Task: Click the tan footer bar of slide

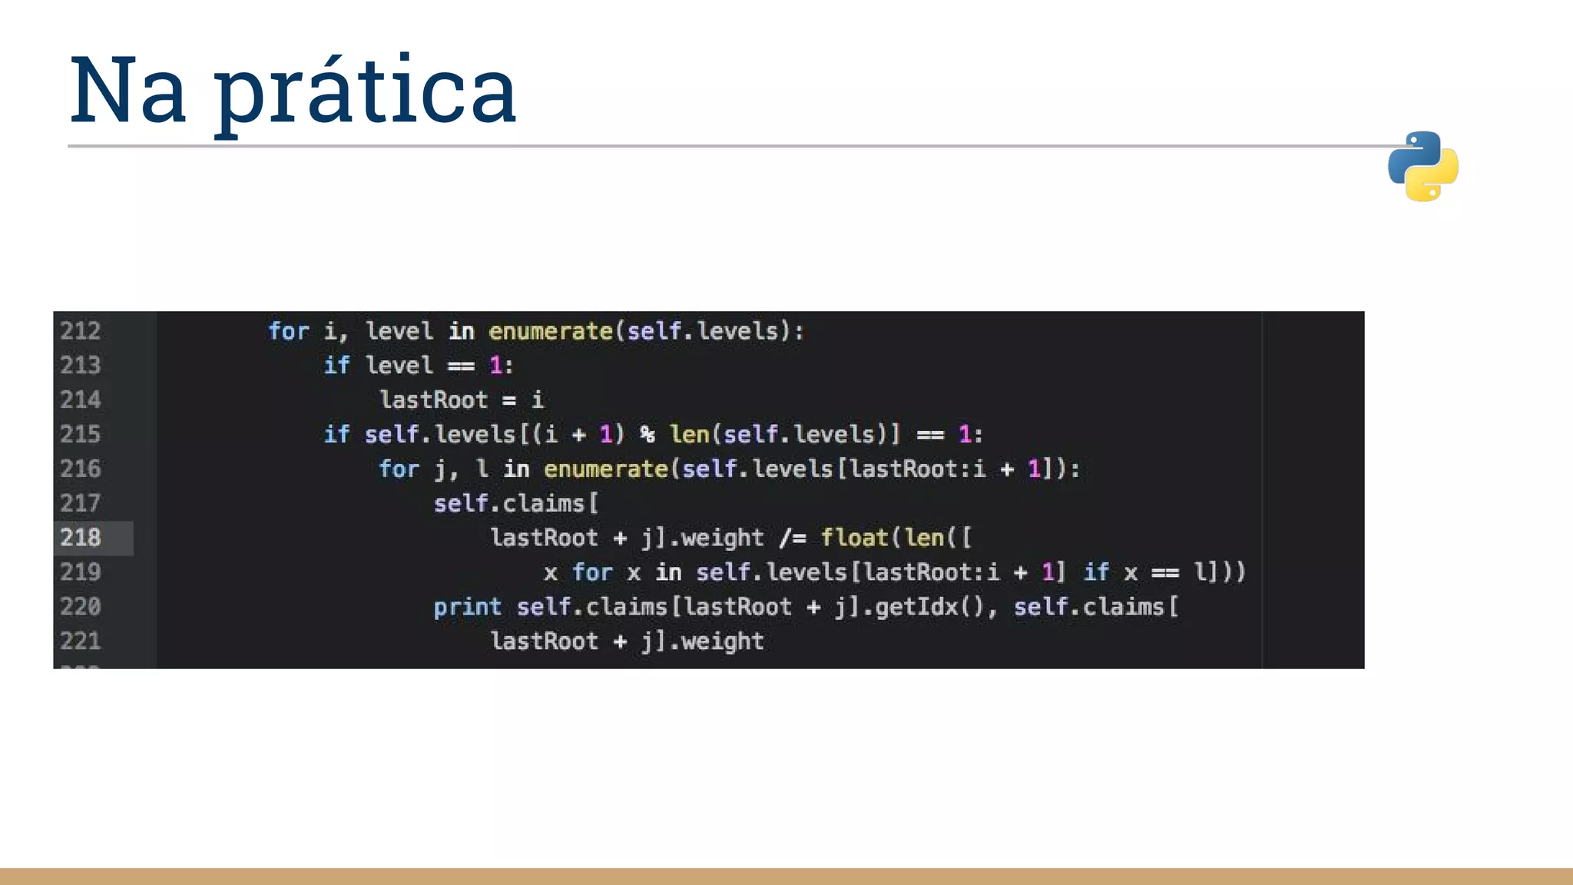Action: pos(786,876)
